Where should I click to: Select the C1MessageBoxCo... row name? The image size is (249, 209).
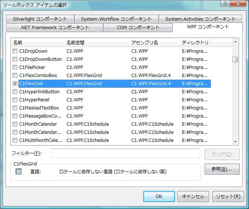[x=40, y=116]
